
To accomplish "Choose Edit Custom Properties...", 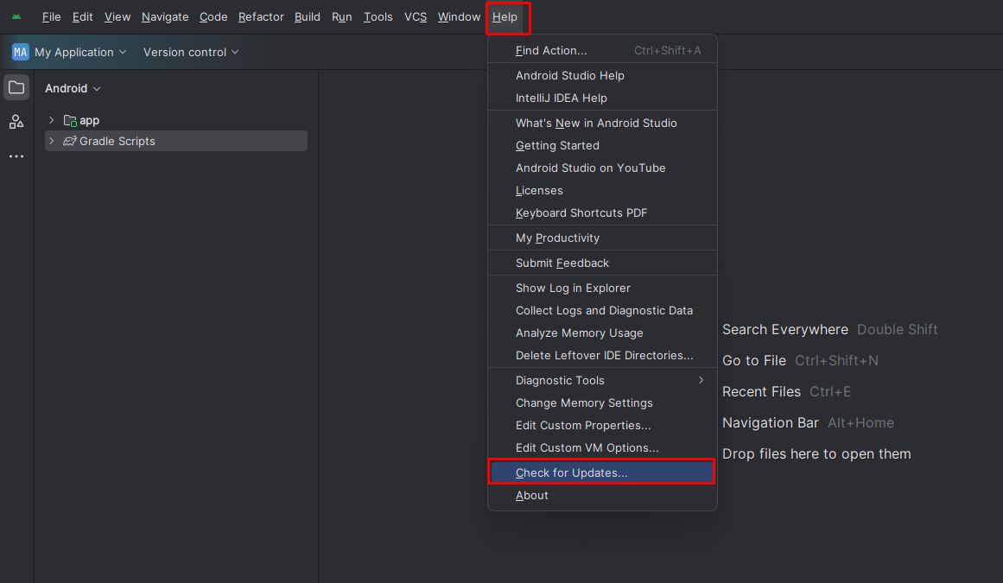I will tap(602, 425).
